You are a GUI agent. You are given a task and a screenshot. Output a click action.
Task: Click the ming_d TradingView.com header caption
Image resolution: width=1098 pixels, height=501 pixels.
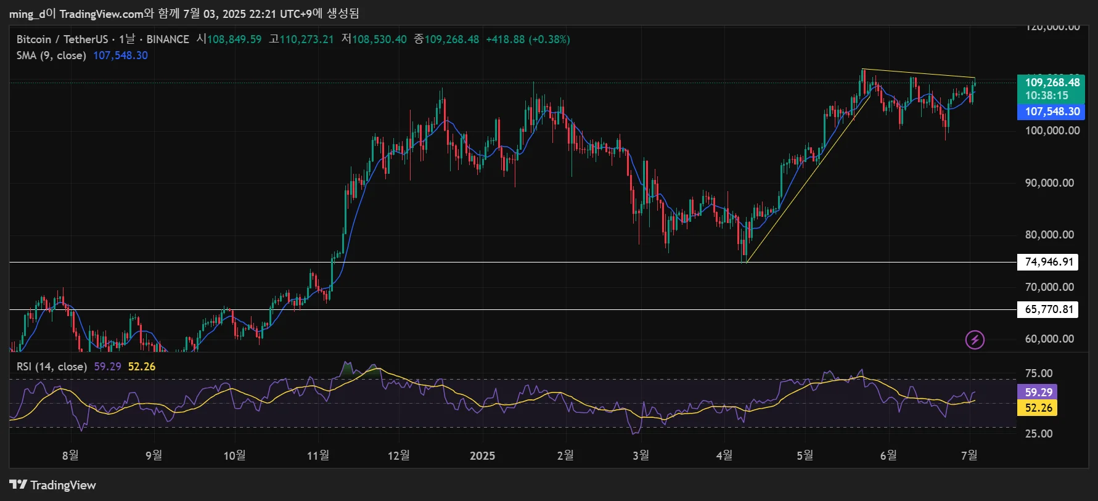coord(184,14)
